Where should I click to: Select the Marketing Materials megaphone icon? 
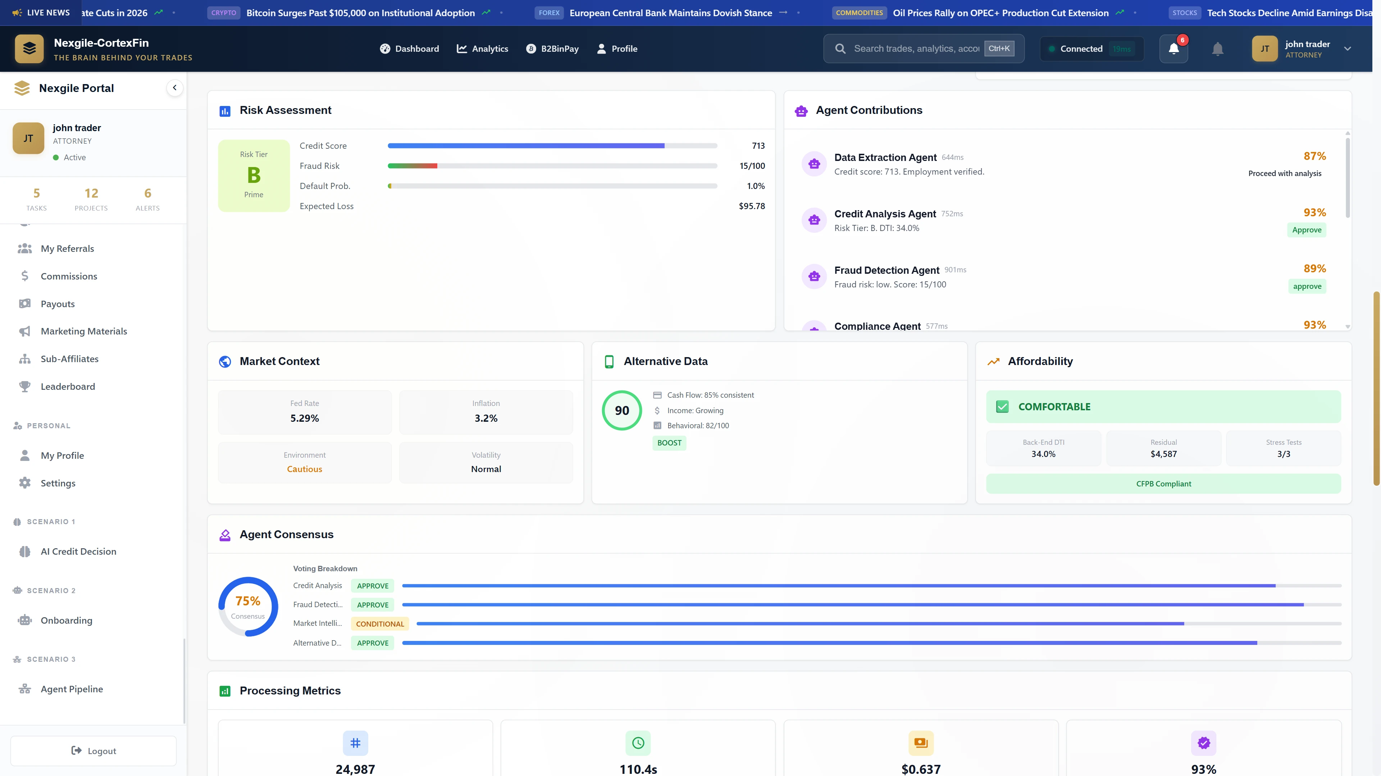pyautogui.click(x=25, y=331)
